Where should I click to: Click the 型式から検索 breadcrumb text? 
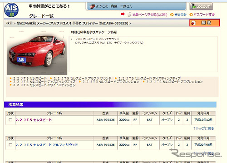[x=25, y=23]
